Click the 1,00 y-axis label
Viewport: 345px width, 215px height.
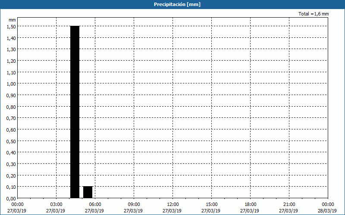click(11, 84)
